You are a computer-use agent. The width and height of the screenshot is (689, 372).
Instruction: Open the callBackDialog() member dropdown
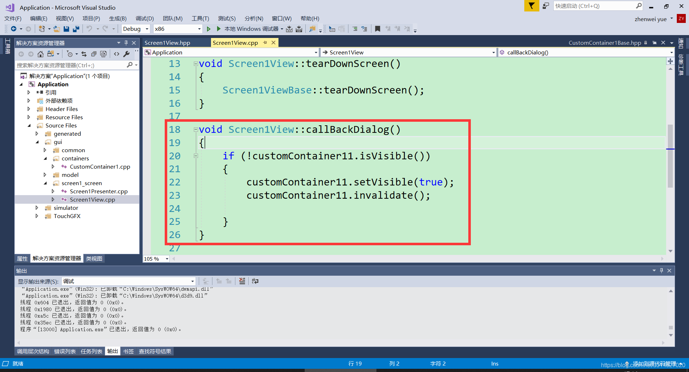(671, 52)
